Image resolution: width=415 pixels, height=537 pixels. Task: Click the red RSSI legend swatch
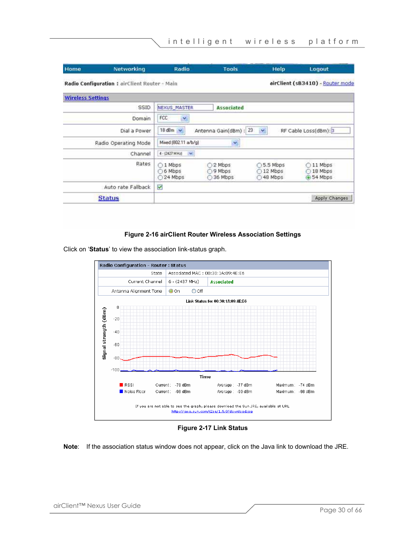121,385
